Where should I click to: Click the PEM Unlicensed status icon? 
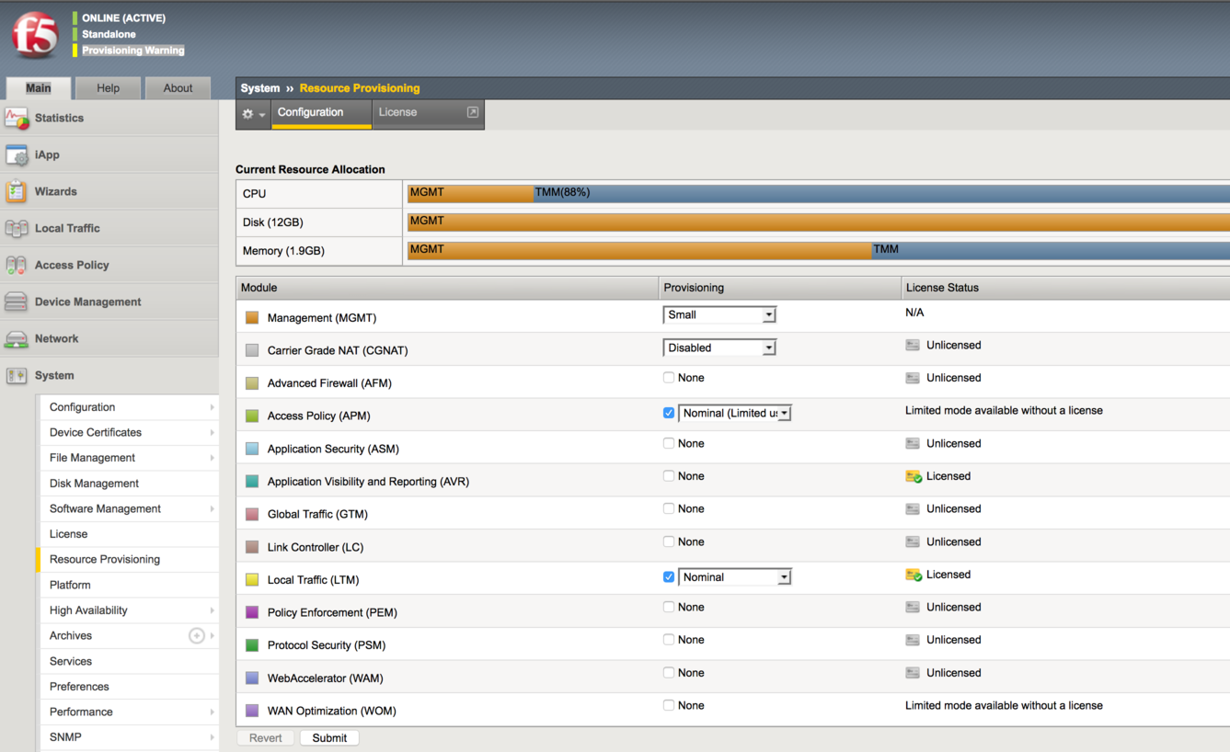pyautogui.click(x=913, y=607)
